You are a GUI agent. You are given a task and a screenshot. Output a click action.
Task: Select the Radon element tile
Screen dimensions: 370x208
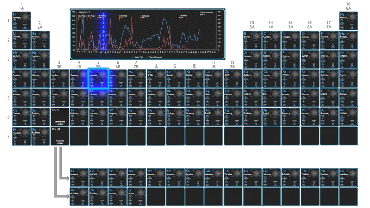pos(348,117)
